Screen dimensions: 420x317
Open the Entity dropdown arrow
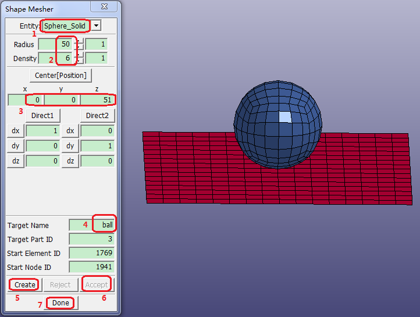tap(97, 26)
